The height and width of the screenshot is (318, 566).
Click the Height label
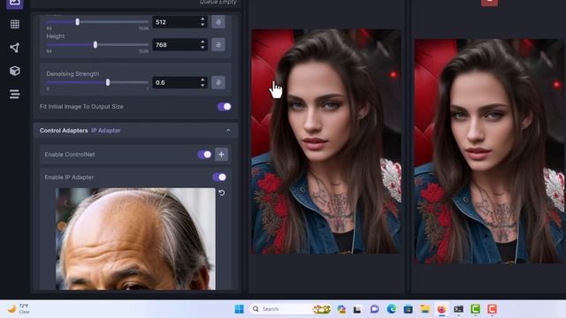tap(55, 36)
